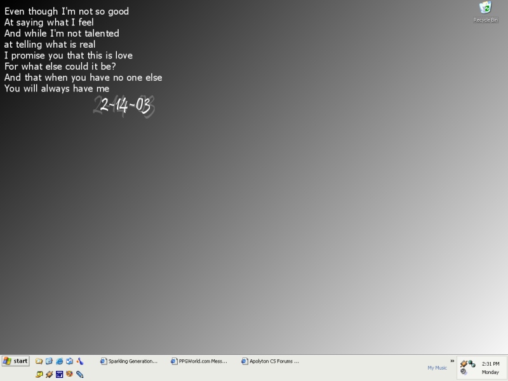
Task: Click the taskbar clock showing 2:31 PM
Action: (490, 364)
